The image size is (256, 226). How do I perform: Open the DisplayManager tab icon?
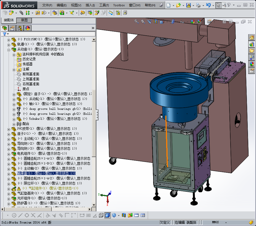coord(28,28)
